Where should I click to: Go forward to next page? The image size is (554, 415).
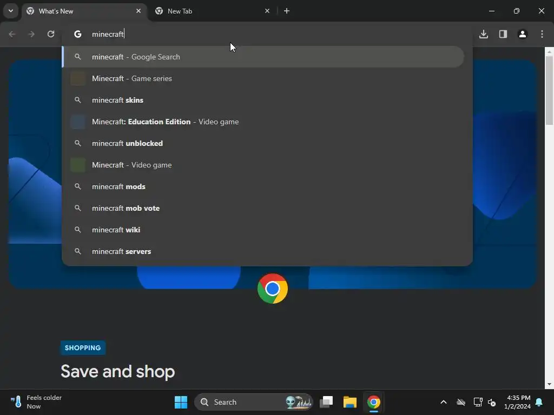31,34
